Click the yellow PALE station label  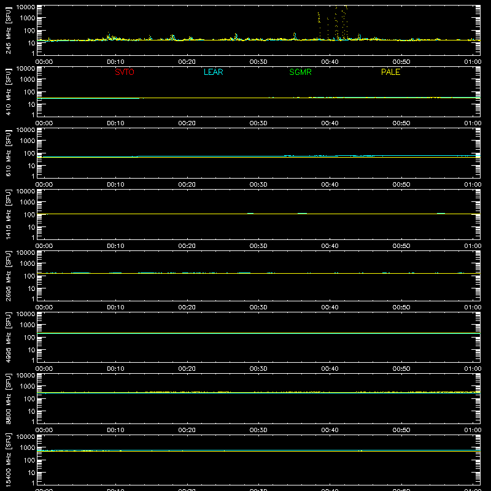click(x=390, y=72)
